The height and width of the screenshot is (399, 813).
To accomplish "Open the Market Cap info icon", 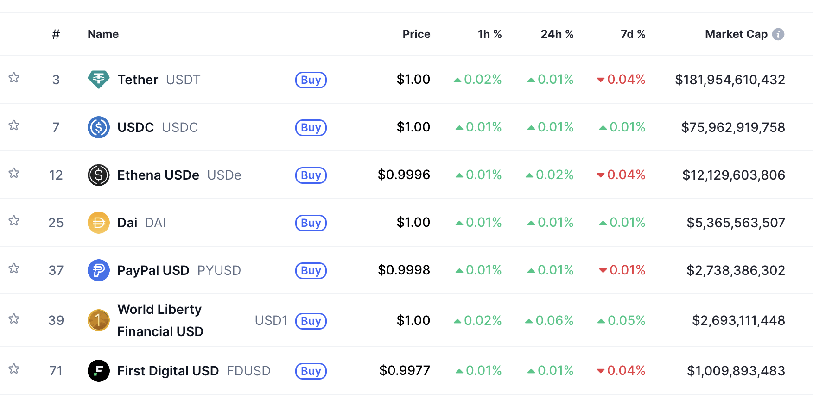I will [778, 34].
